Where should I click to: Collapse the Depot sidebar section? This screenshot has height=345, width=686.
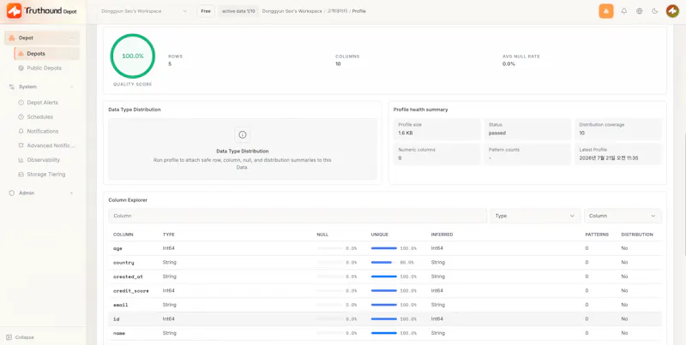(72, 38)
